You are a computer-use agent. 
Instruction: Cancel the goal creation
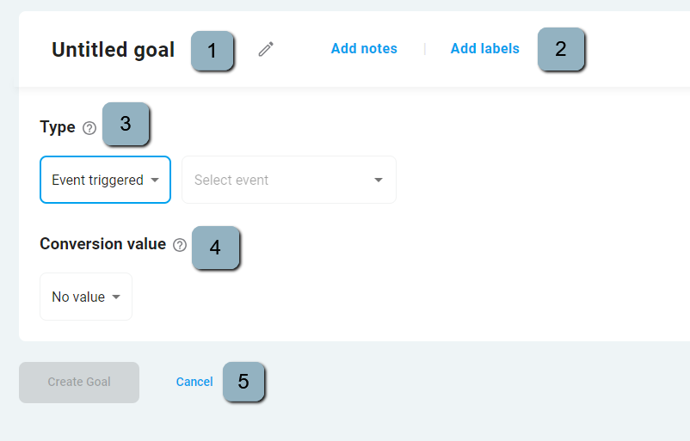point(194,382)
